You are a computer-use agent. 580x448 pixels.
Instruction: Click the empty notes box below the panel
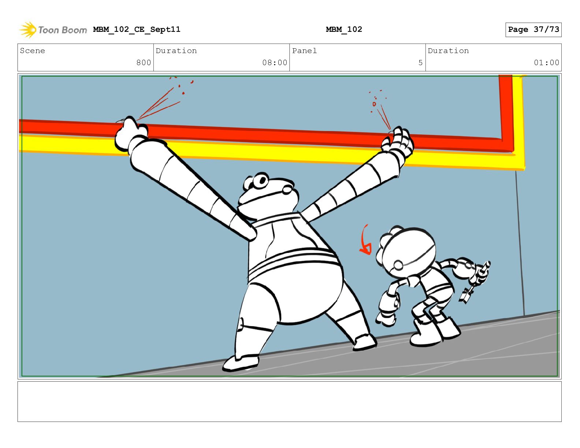290,402
